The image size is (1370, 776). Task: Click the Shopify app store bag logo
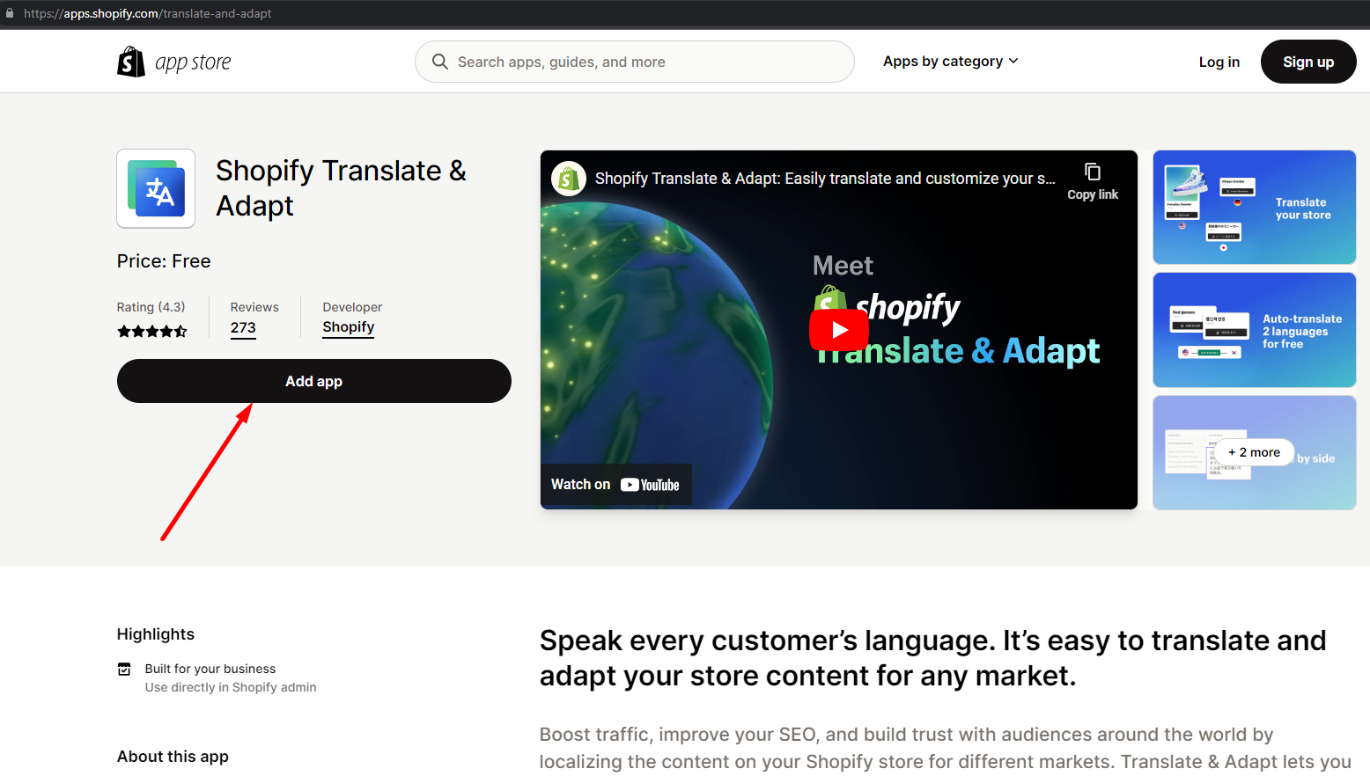[131, 62]
